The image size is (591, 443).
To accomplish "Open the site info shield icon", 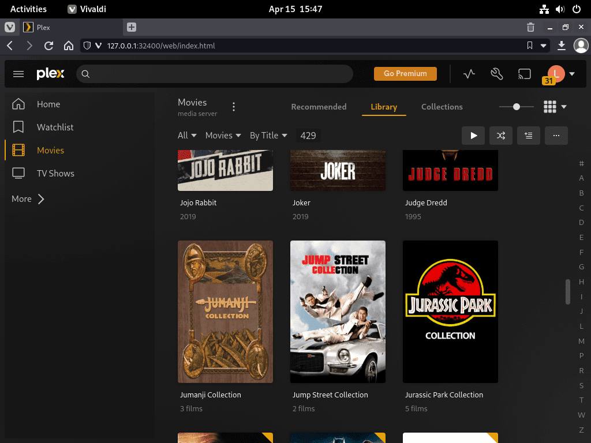I will [x=87, y=46].
